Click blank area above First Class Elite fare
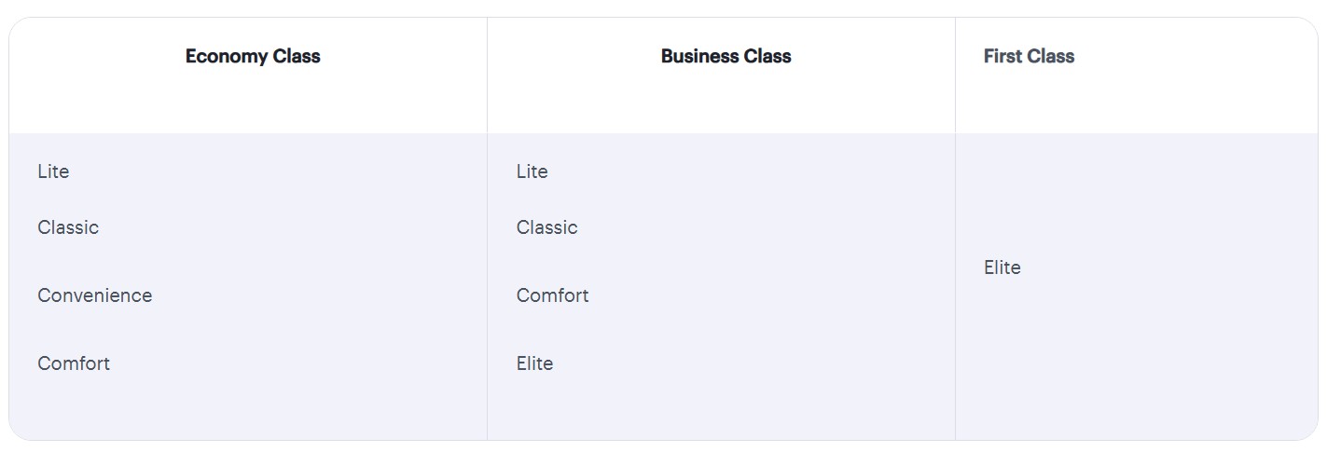The height and width of the screenshot is (452, 1327). click(1119, 186)
